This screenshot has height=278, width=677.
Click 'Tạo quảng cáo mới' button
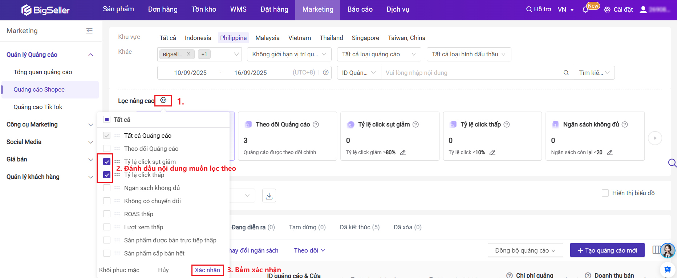click(607, 250)
